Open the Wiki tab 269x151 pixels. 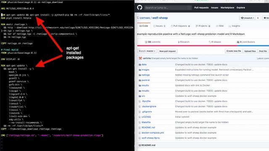coord(220,26)
